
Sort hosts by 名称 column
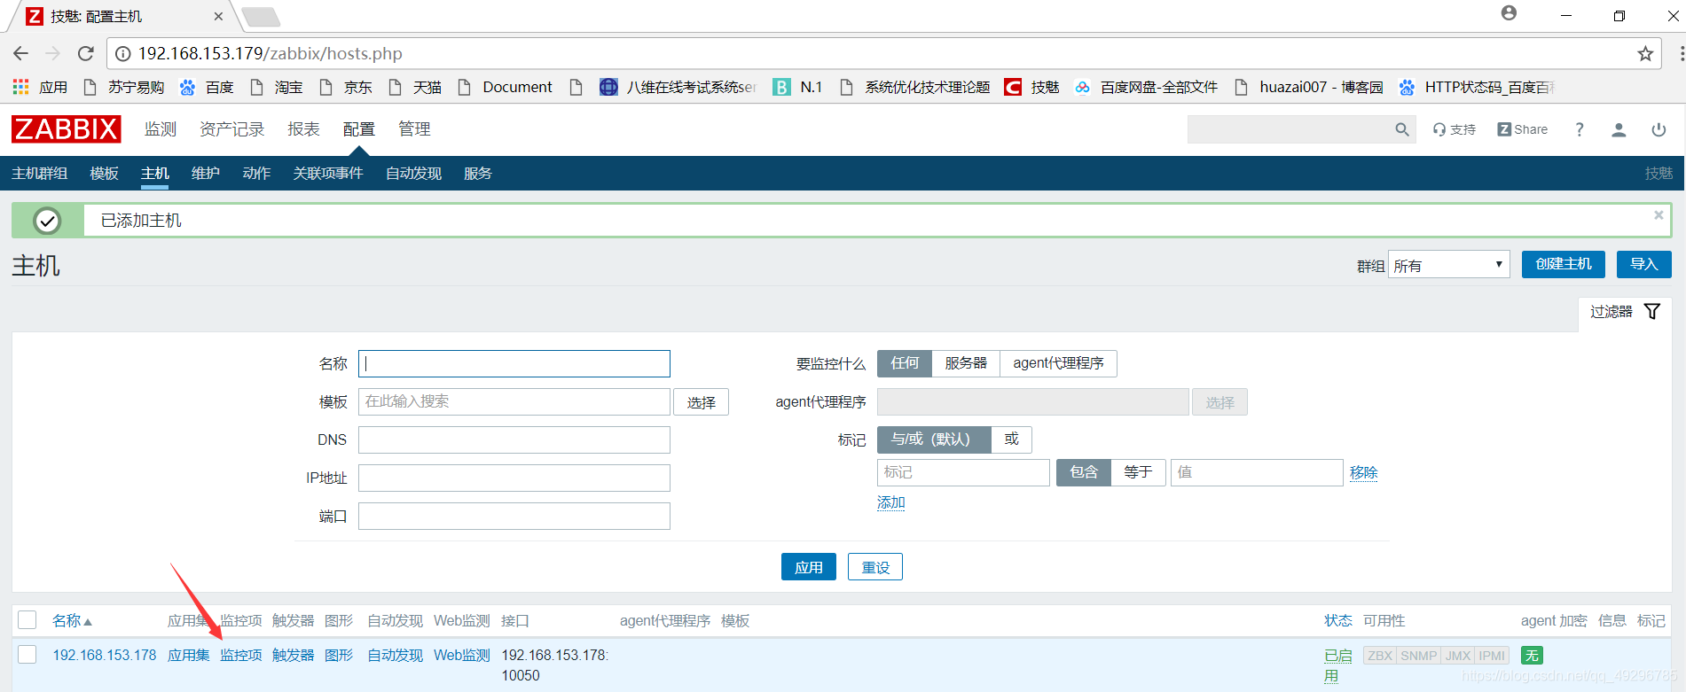pos(72,620)
